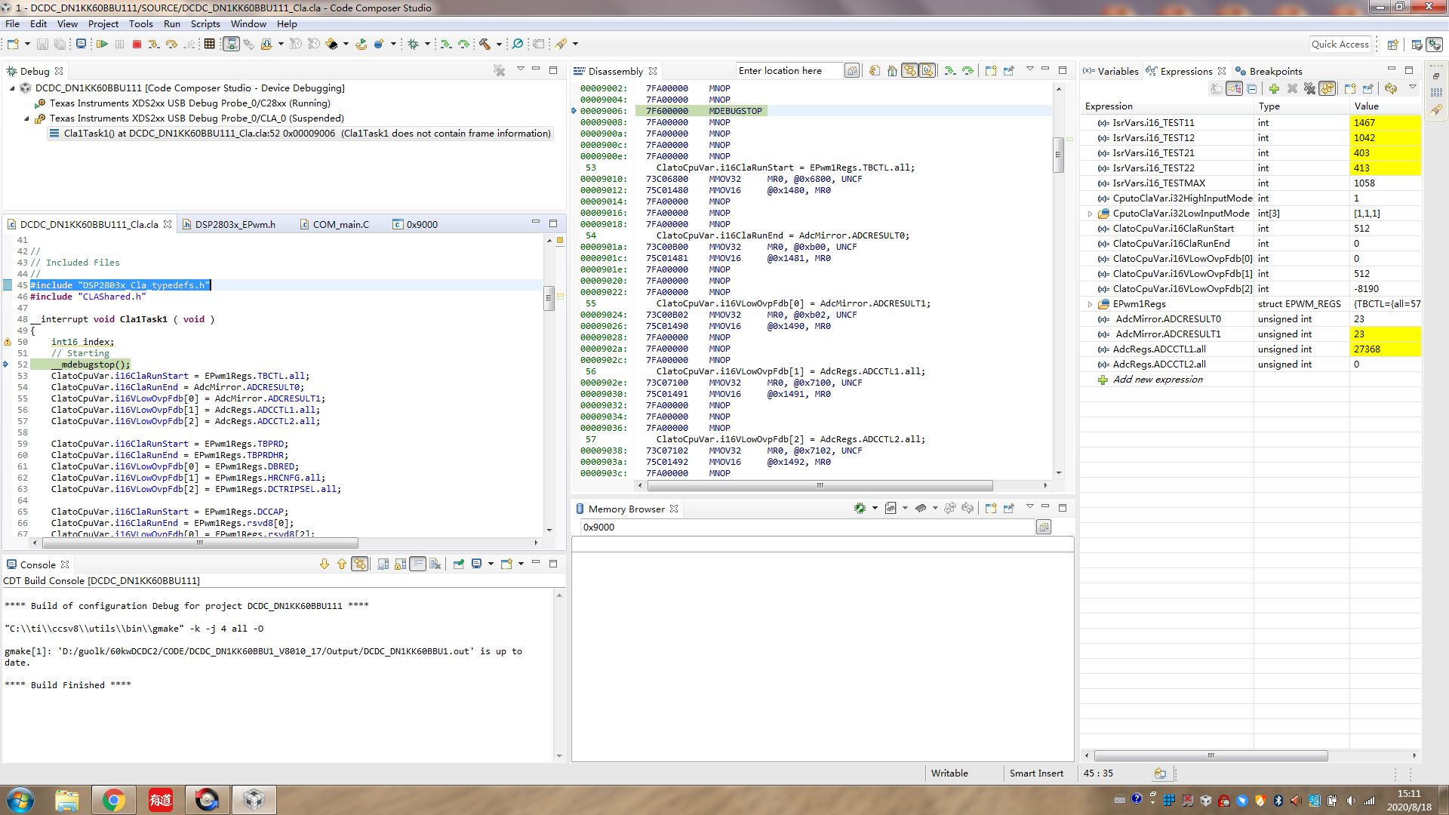
Task: Open the Build hammer dropdown arrow
Action: click(x=499, y=45)
